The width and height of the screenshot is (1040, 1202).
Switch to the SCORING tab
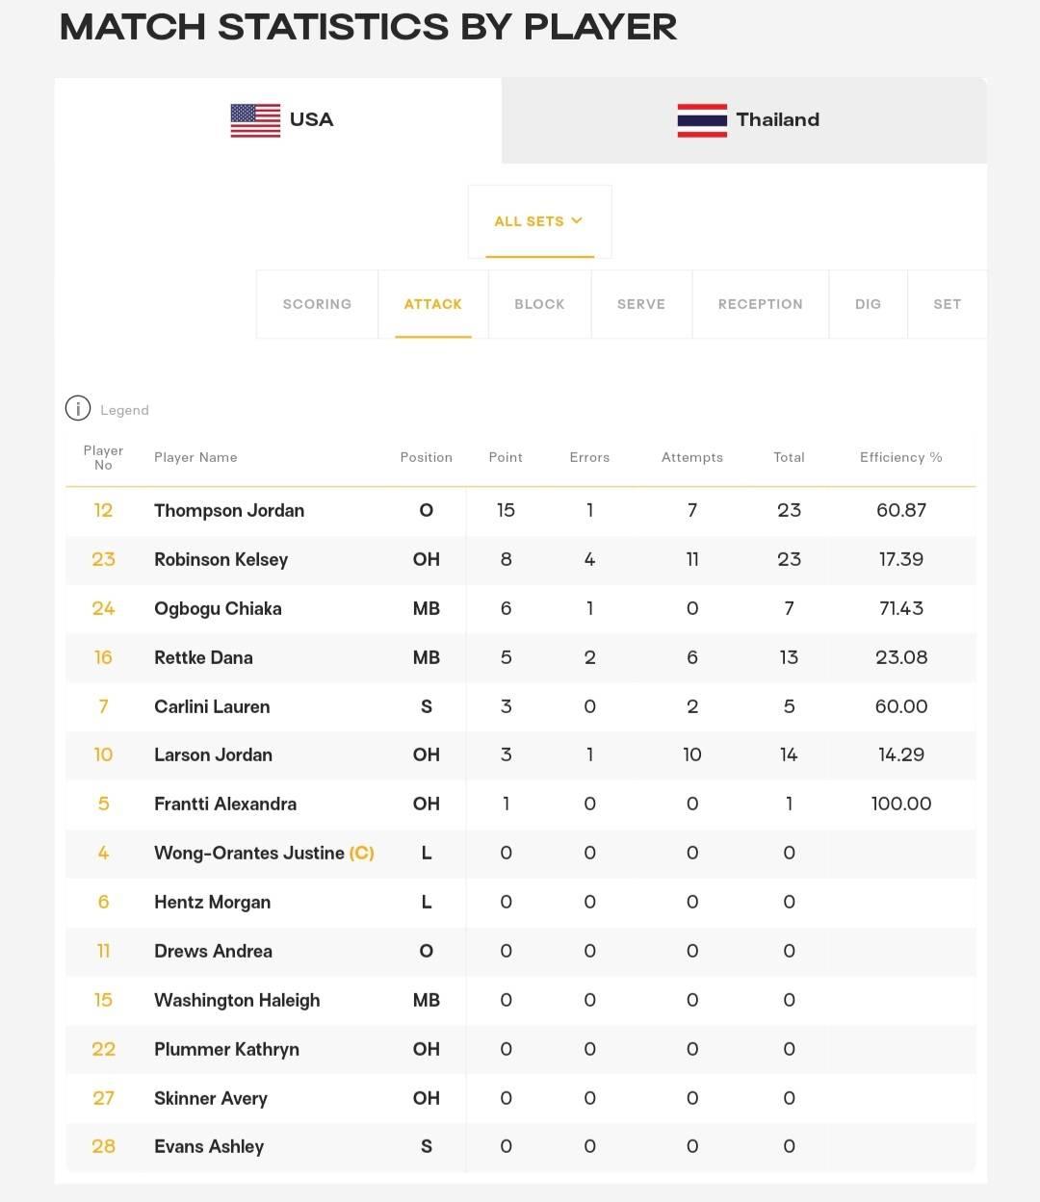point(317,304)
